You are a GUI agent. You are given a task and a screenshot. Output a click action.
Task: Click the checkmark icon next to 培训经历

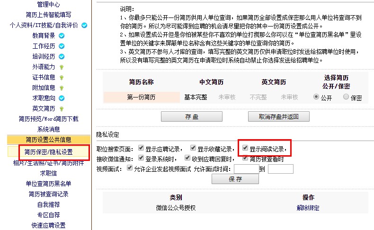pos(62,56)
